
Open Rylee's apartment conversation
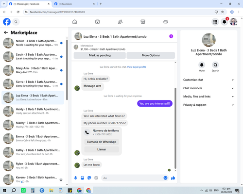pyautogui.click(x=33, y=166)
